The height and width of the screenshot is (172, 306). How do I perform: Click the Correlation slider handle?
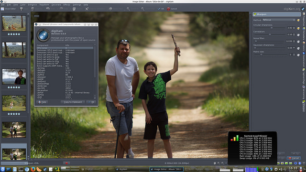pos(270,34)
